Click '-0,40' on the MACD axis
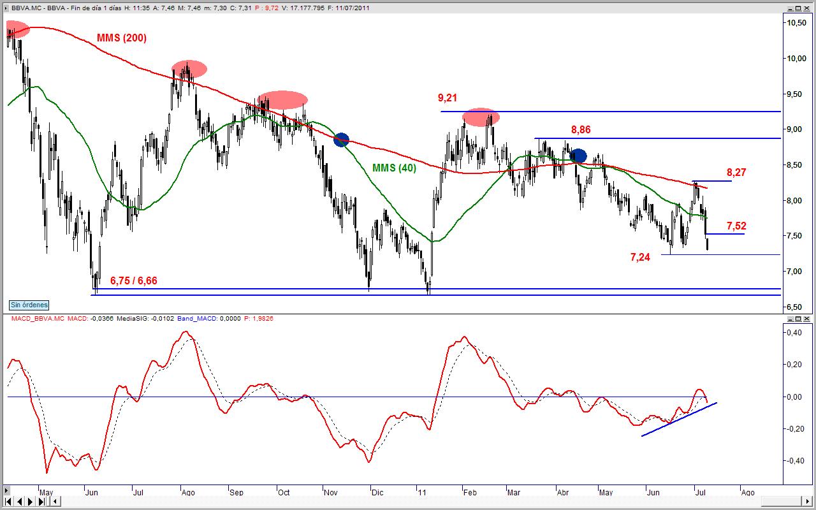The width and height of the screenshot is (816, 510). [796, 460]
